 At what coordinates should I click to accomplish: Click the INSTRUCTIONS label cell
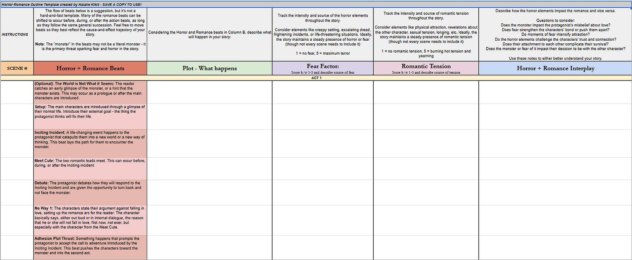click(x=16, y=35)
